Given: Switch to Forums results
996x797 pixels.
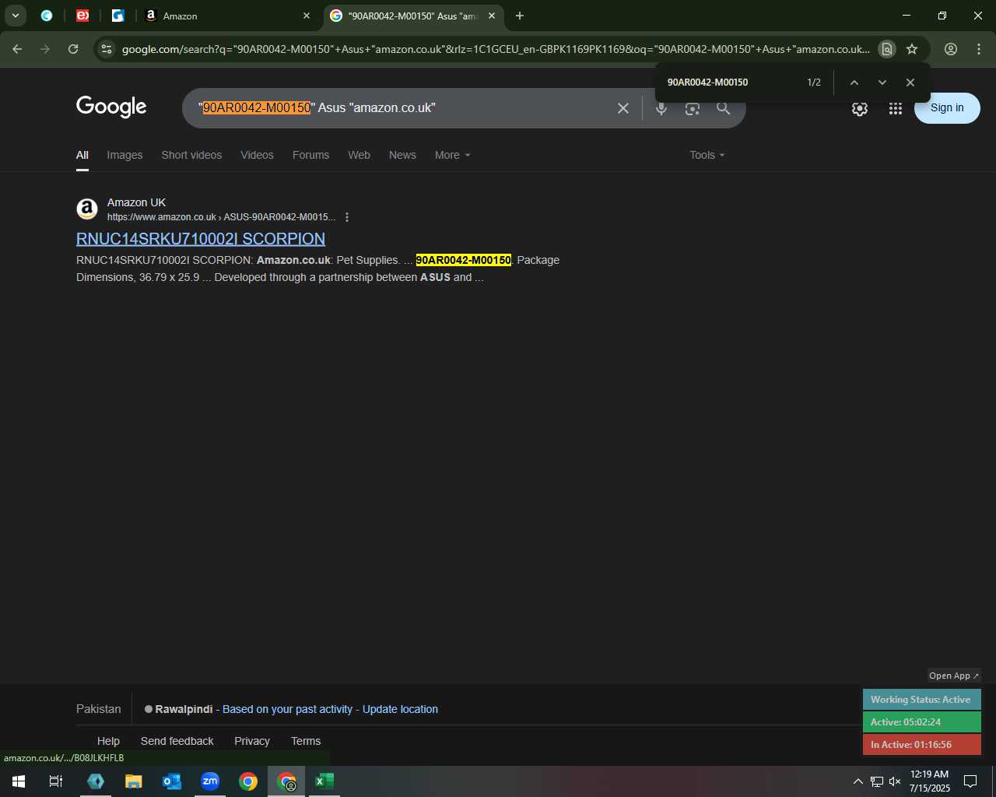Looking at the screenshot, I should point(310,155).
